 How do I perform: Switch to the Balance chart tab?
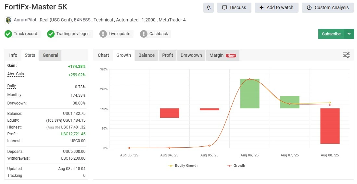click(x=147, y=55)
